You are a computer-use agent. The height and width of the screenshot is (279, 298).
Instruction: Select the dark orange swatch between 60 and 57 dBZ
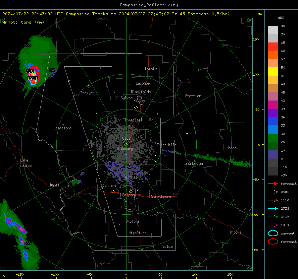pos(273,55)
